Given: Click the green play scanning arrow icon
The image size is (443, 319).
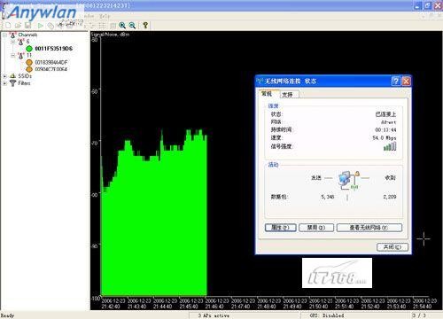Looking at the screenshot, I should point(41,26).
